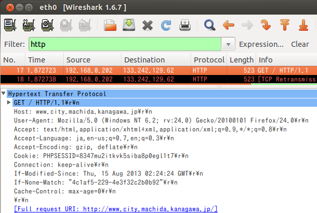
Task: Restart the running capture icon
Action: 85,25
